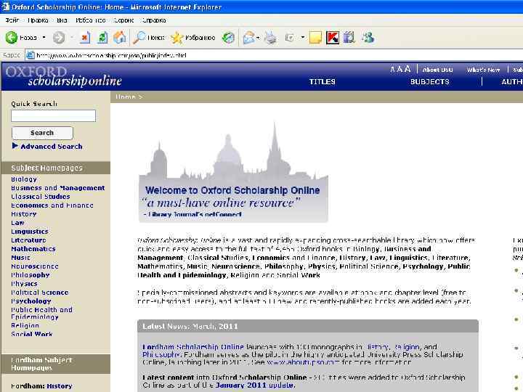Adjust text size with AAA control
523x392 pixels.
[400, 69]
